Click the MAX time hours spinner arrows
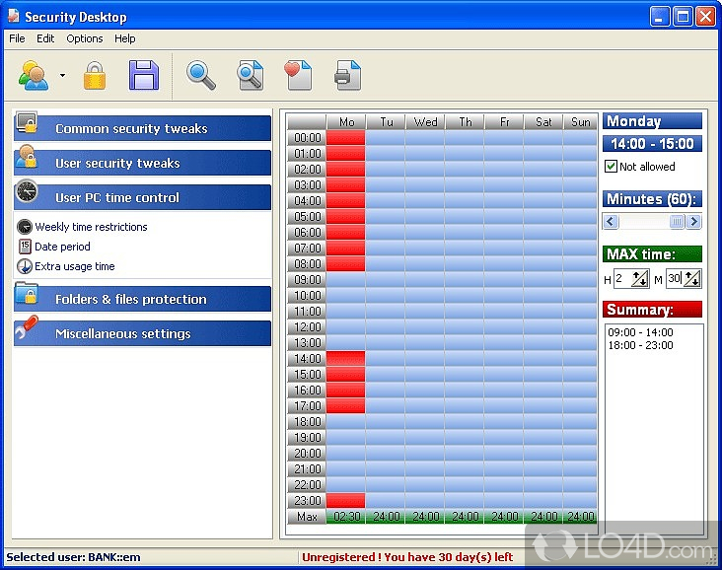Image resolution: width=722 pixels, height=570 pixels. click(x=638, y=280)
